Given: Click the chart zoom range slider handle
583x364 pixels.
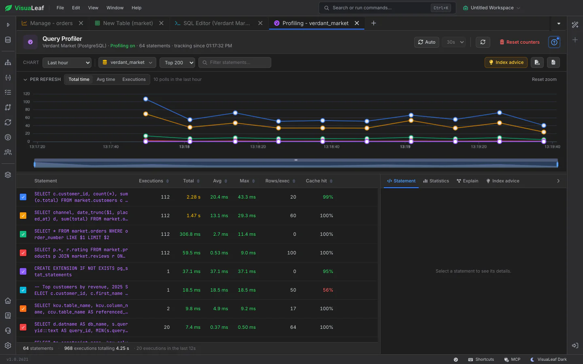Looking at the screenshot, I should point(296,160).
